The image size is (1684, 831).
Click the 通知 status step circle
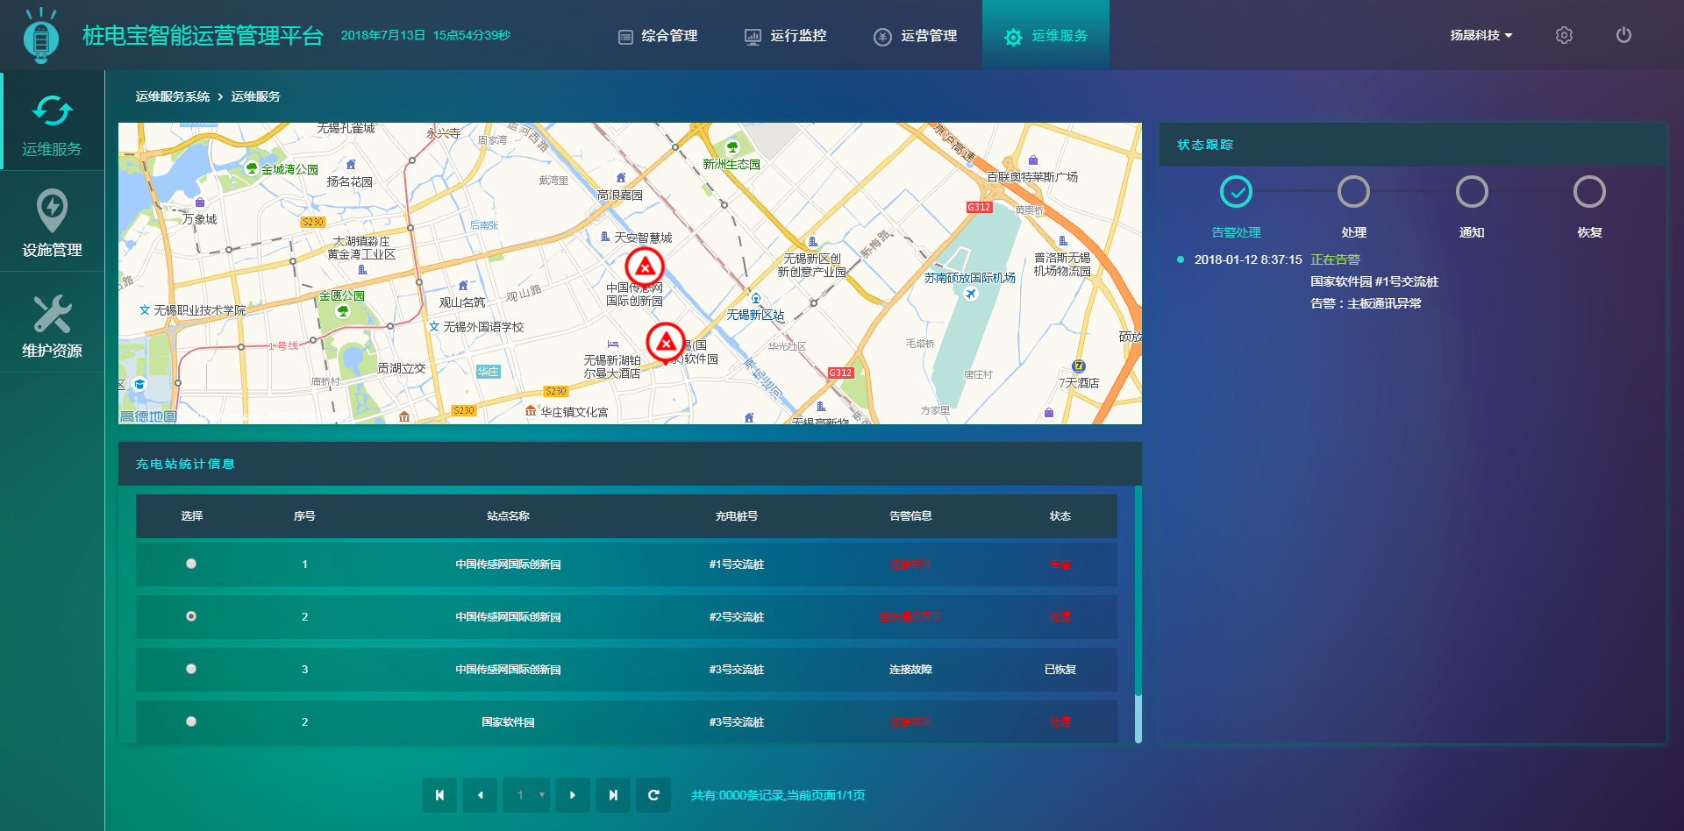tap(1472, 192)
